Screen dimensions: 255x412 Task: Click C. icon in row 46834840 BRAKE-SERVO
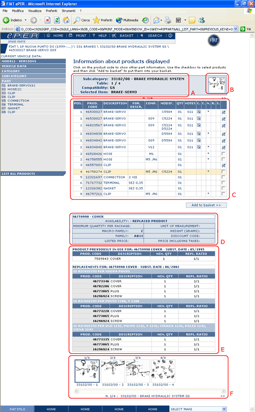[x=199, y=147]
